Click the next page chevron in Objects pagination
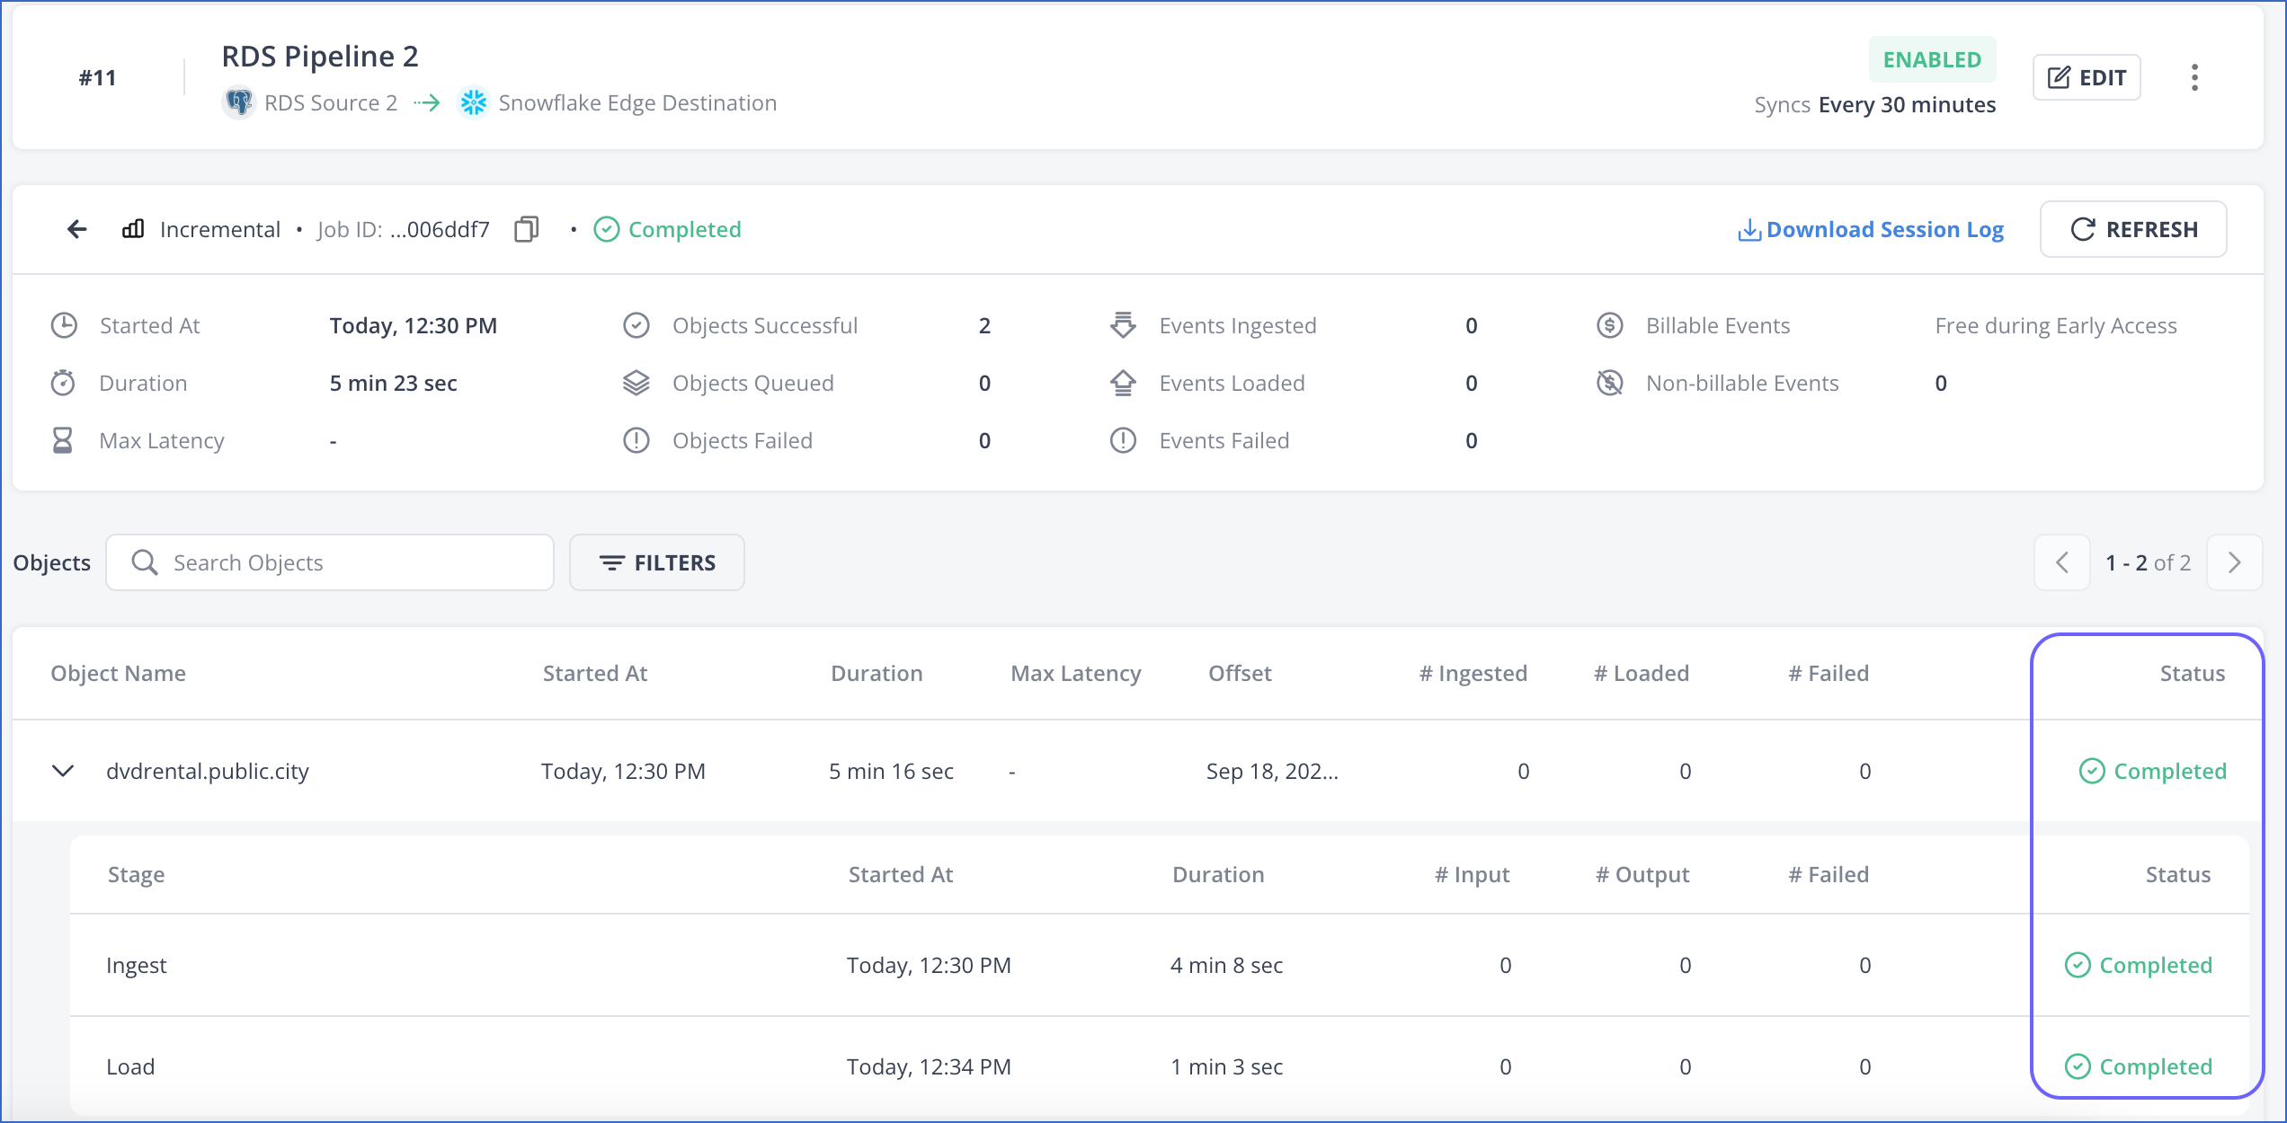 tap(2235, 562)
